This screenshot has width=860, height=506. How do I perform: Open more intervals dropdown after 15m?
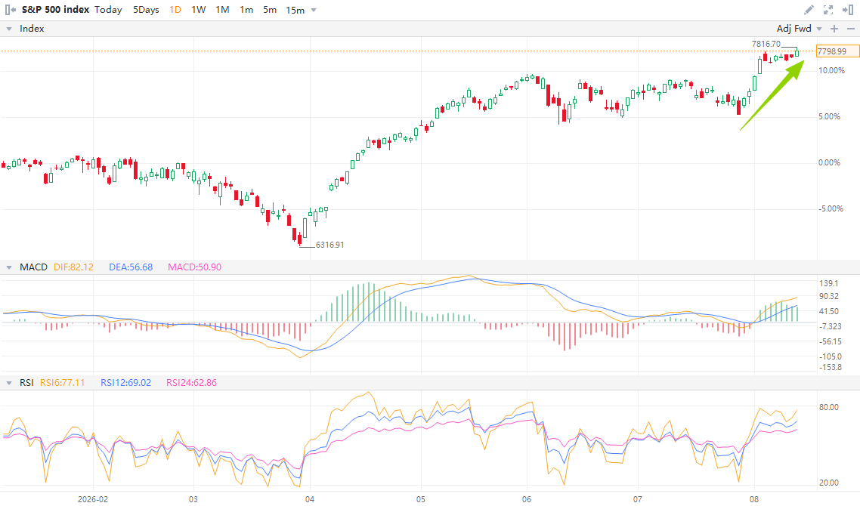click(314, 10)
